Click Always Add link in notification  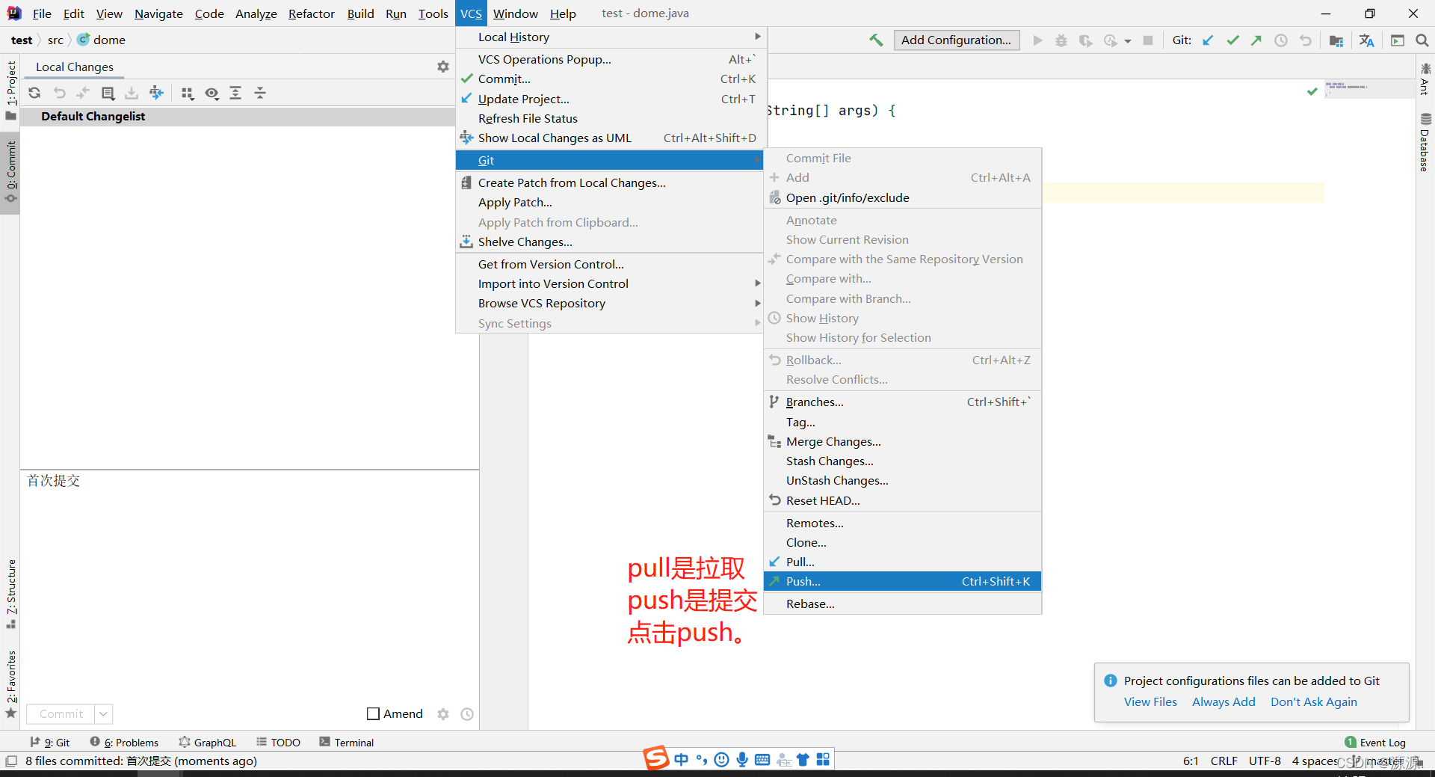[1223, 701]
